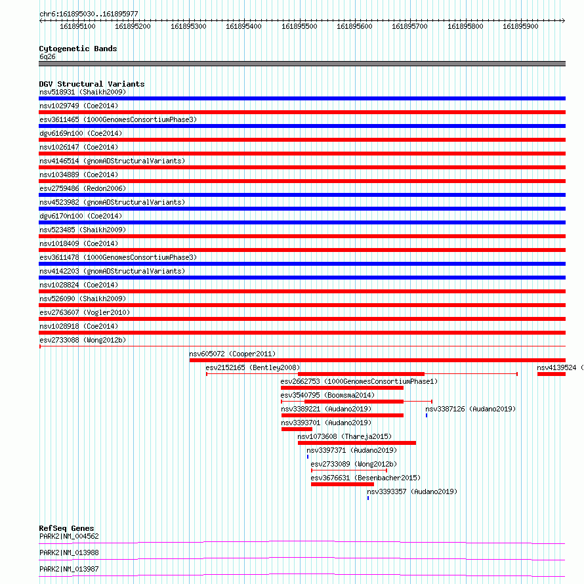This screenshot has width=584, height=584.
Task: Open the PARK2|NM_013988 transcript label
Action: (70, 553)
